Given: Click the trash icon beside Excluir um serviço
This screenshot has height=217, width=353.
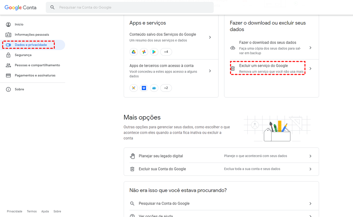Looking at the screenshot, I should tap(233, 69).
